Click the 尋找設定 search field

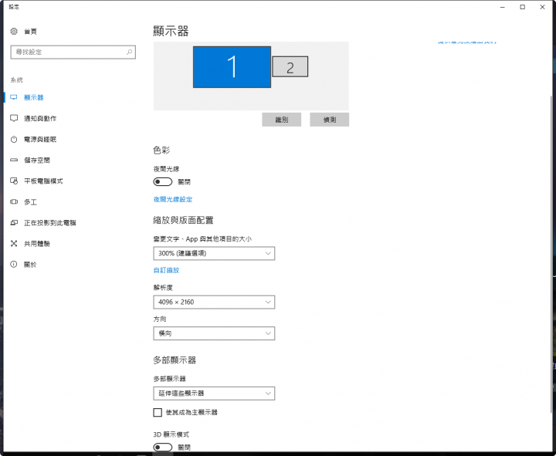(x=73, y=52)
